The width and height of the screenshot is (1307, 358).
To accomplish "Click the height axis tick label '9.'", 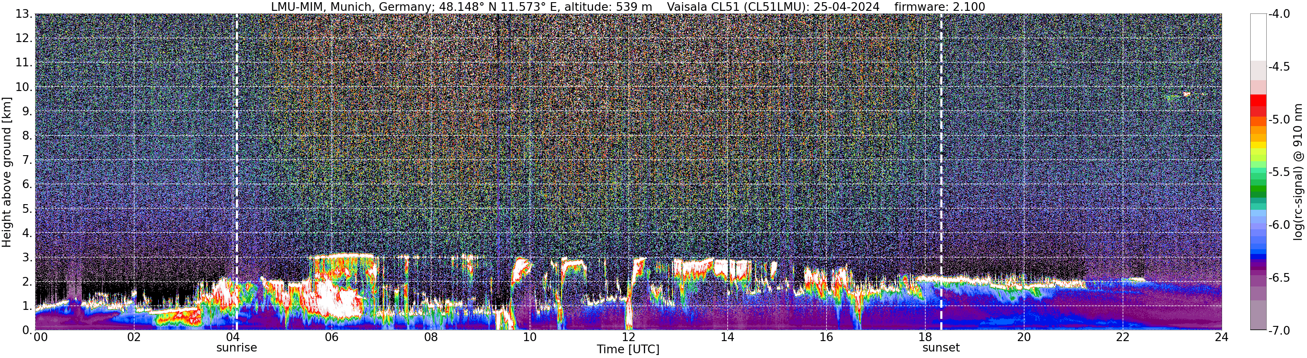I will click(x=27, y=111).
